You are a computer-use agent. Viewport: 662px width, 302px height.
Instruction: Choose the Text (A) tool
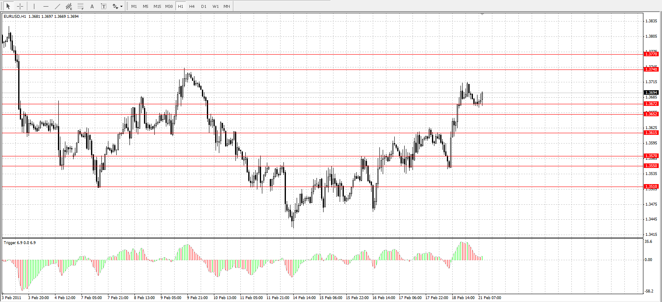coord(92,6)
